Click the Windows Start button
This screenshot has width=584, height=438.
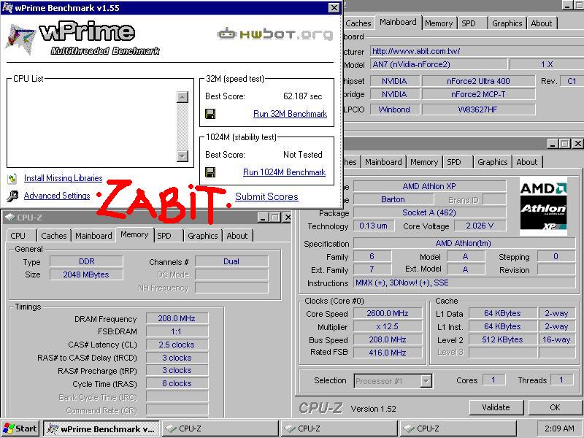(x=20, y=429)
